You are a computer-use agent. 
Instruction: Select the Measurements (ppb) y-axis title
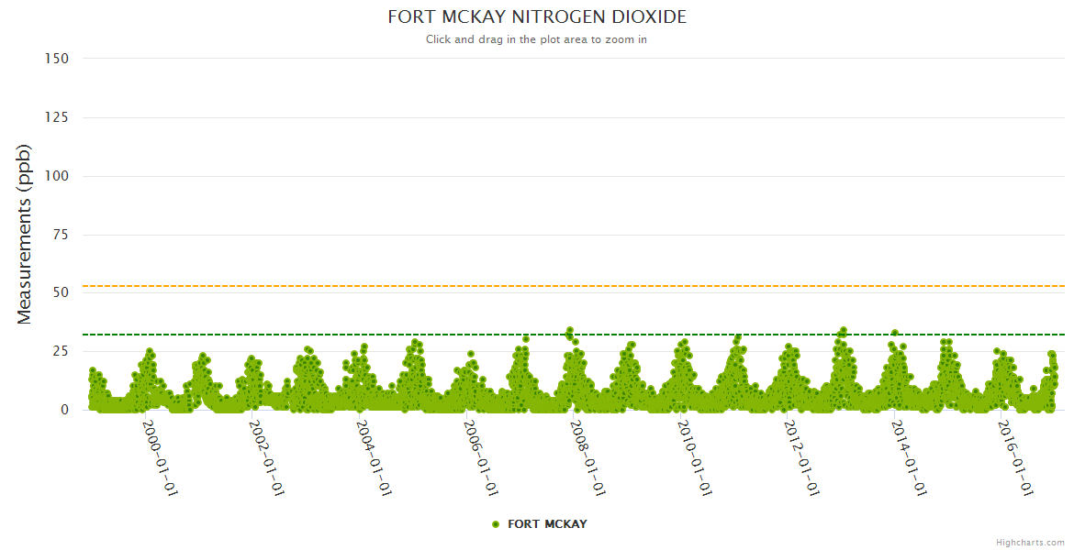[x=25, y=234]
